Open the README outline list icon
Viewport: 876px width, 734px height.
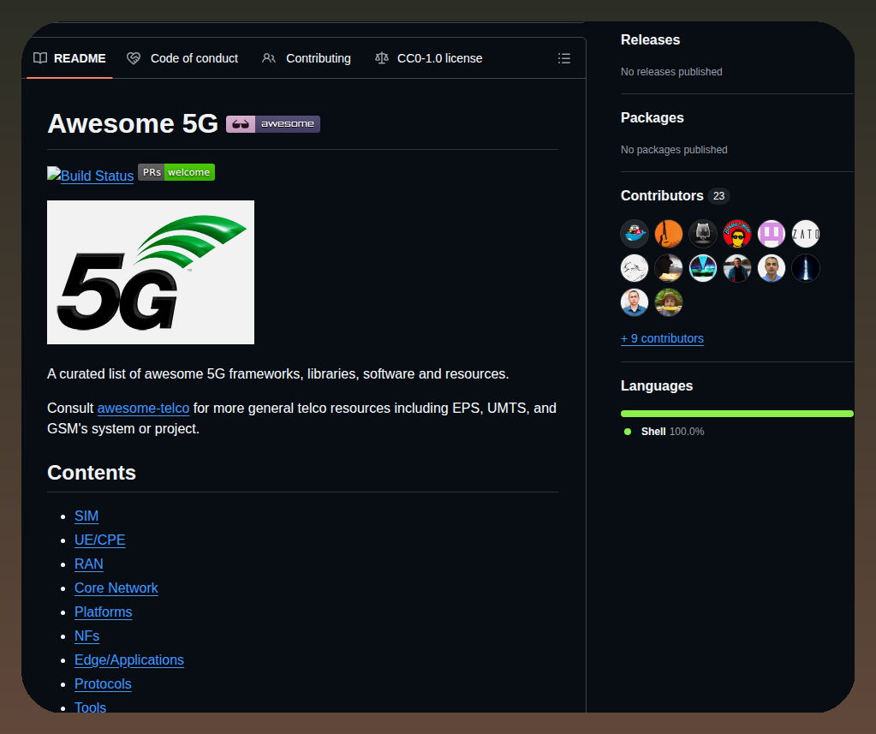(563, 58)
